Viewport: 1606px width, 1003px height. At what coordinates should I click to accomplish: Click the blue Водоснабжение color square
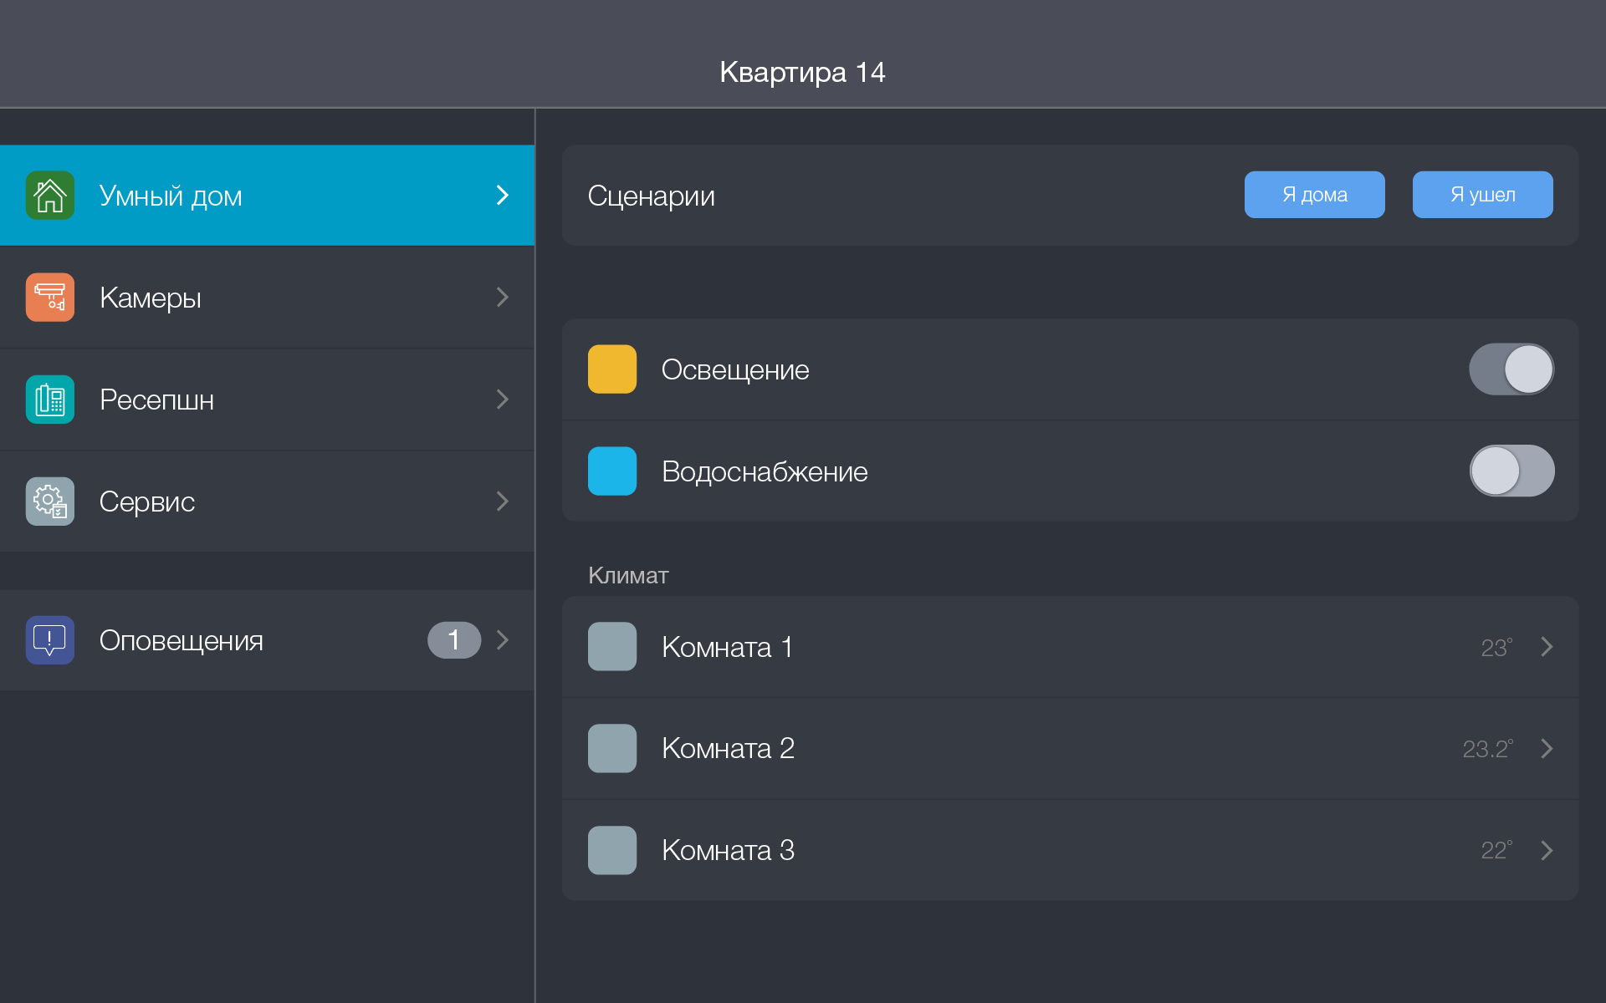coord(612,471)
